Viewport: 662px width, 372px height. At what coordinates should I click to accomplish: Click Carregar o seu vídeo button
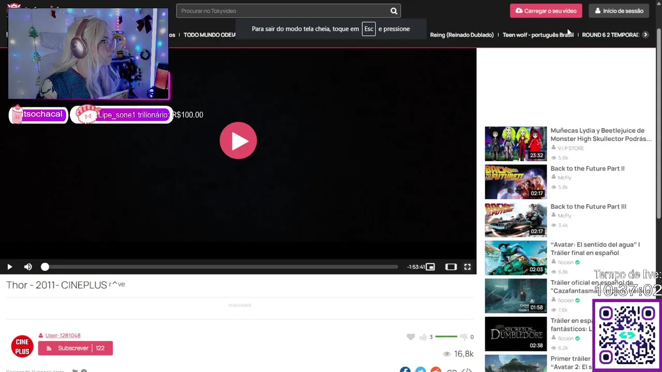point(546,11)
